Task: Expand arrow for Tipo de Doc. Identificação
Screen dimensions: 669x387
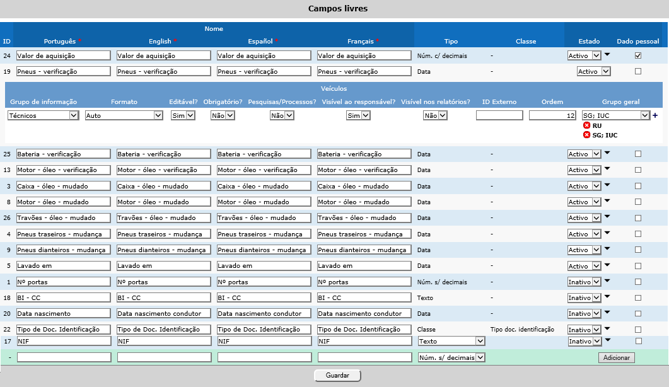Action: [x=608, y=328]
